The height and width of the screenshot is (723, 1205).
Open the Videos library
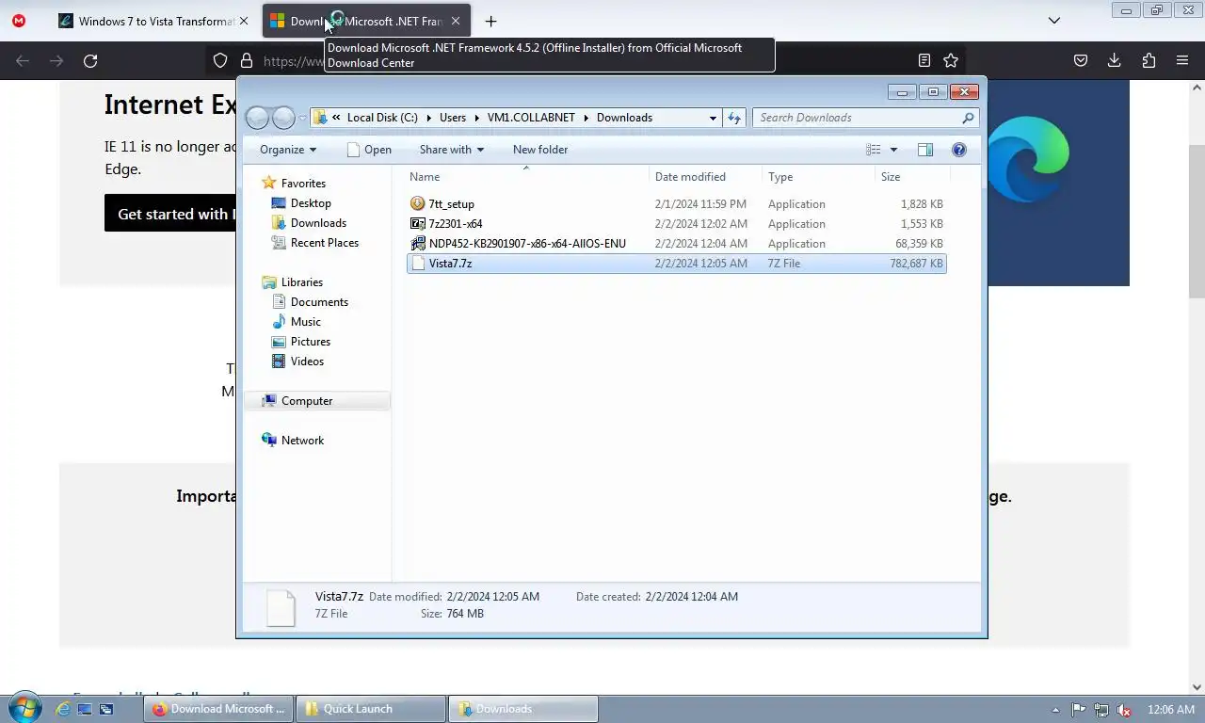[x=307, y=361]
